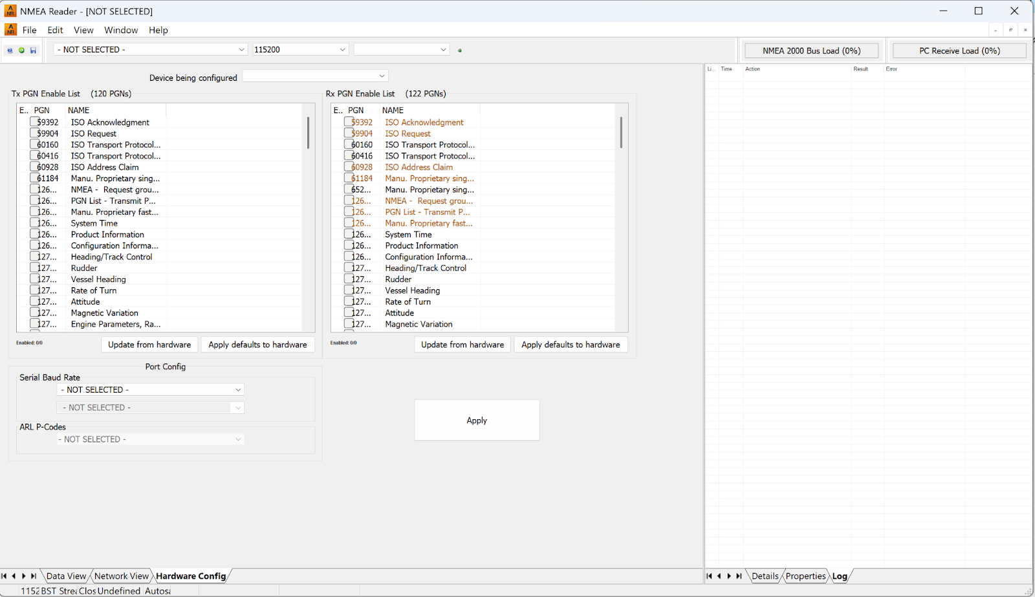Click the Tx list NAME column header

pos(115,111)
